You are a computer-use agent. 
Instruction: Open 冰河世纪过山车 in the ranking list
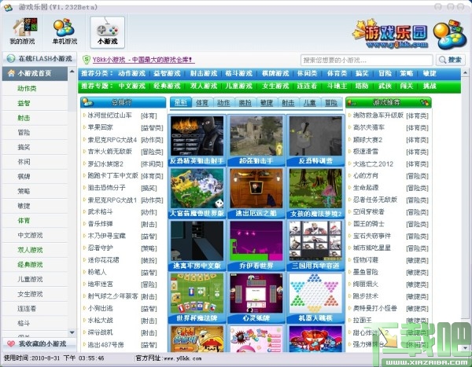pyautogui.click(x=109, y=116)
